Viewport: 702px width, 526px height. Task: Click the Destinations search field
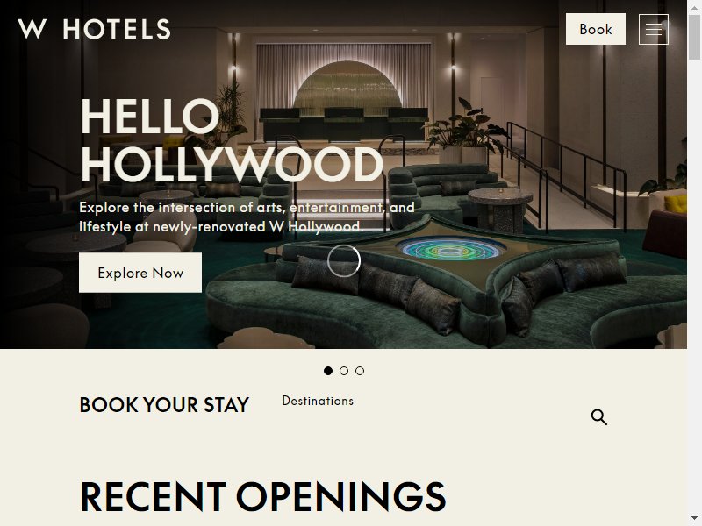click(430, 417)
